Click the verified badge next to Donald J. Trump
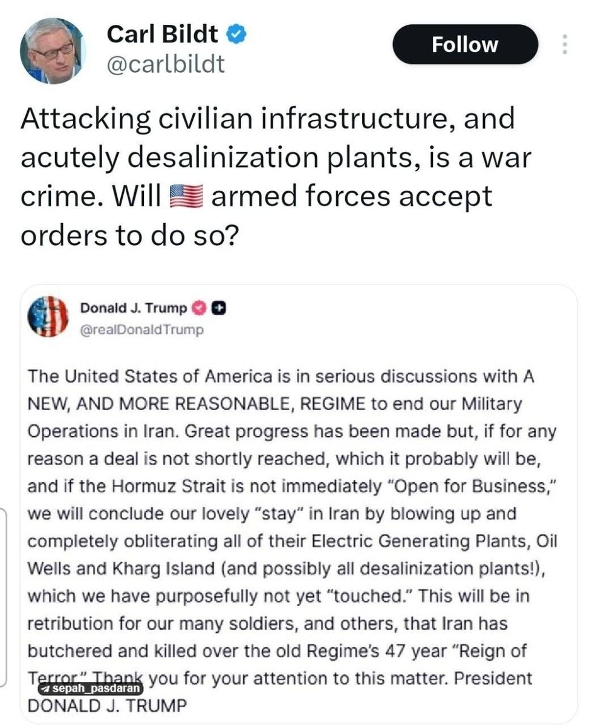 point(199,309)
